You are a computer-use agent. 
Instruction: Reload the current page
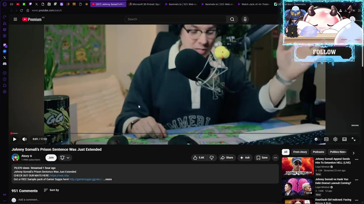[x=21, y=10]
